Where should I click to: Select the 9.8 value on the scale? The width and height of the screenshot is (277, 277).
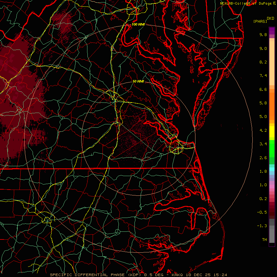[x=263, y=34]
